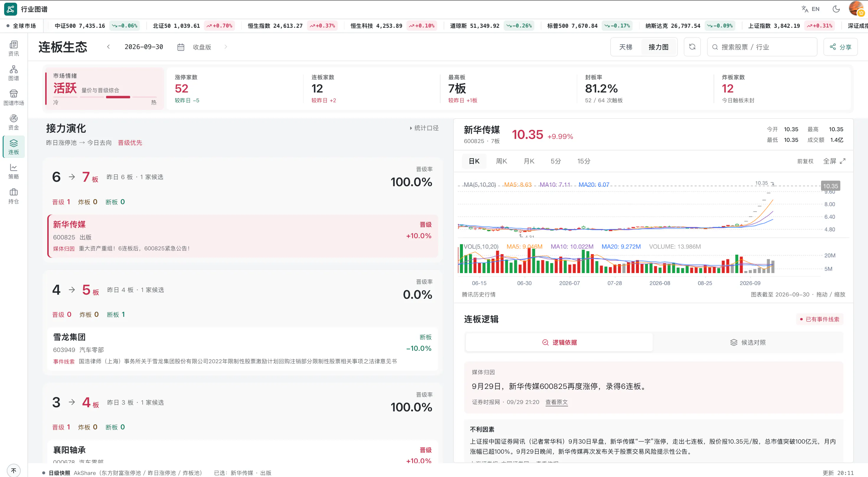Click the 全球市场 ticker label

click(21, 26)
